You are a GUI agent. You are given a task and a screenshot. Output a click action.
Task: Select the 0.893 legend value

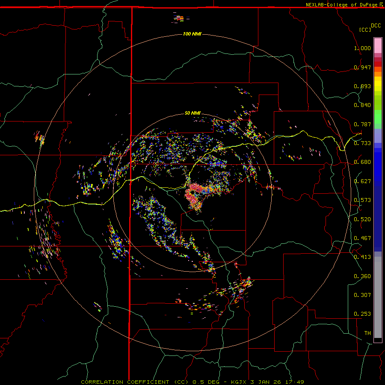tap(362, 86)
